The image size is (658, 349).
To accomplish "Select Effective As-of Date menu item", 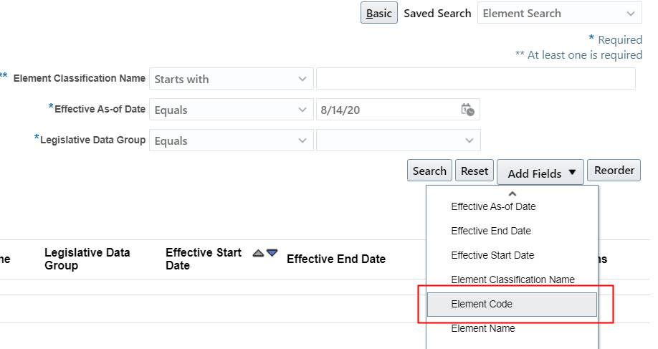I will 493,206.
